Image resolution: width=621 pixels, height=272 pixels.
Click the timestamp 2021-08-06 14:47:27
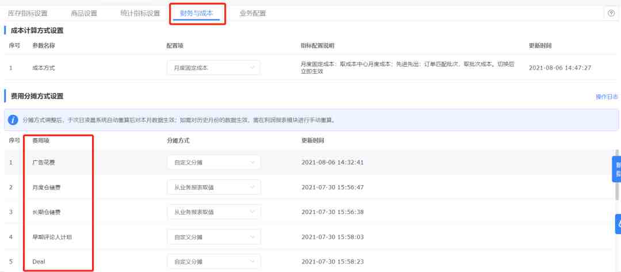tap(560, 68)
